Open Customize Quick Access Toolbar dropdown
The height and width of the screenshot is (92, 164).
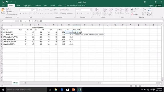15,2
